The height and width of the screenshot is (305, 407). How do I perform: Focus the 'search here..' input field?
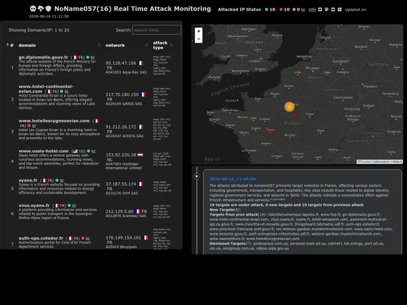157,30
